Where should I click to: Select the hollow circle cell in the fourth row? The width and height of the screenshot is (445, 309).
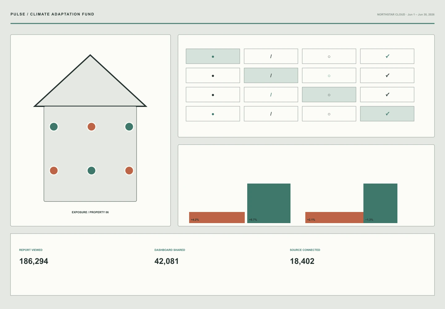click(329, 114)
